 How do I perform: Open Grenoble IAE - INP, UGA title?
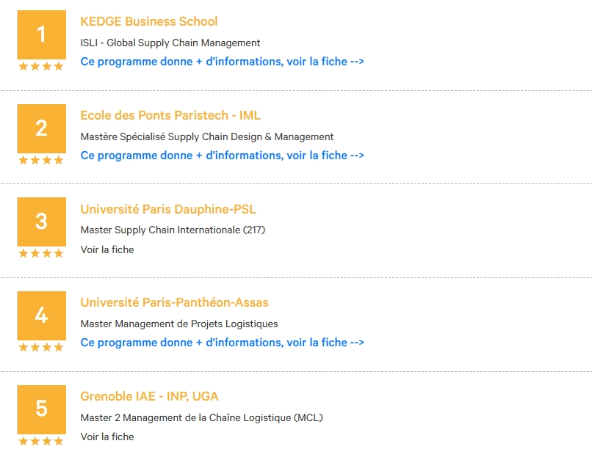point(150,396)
